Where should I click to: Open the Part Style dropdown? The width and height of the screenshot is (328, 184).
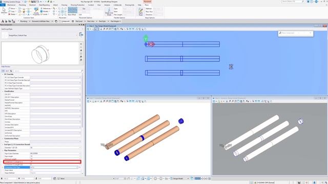104,21
